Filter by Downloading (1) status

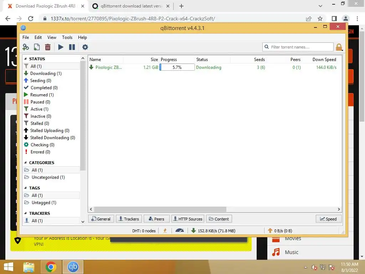pyautogui.click(x=43, y=73)
